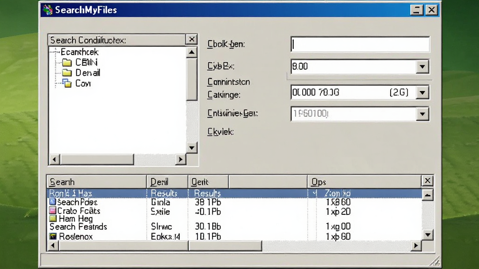
Task: Open the Cakinge dropdown arrow
Action: (422, 92)
